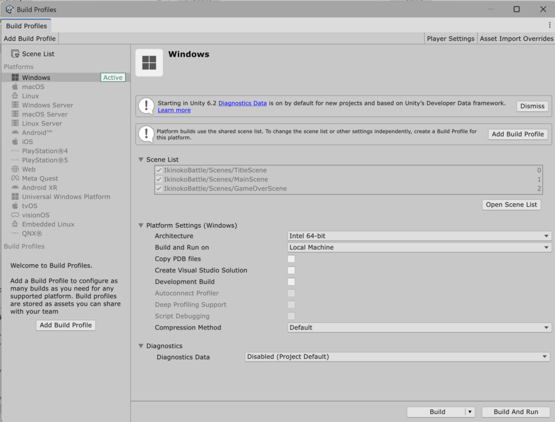Click the Autoconnect Profiler checkbox
Screen dimensions: 555x422
[291, 293]
